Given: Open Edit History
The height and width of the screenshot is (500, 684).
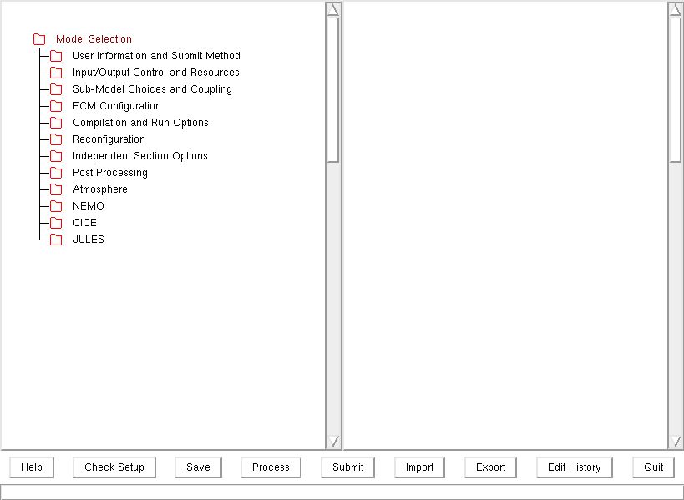Looking at the screenshot, I should [575, 467].
